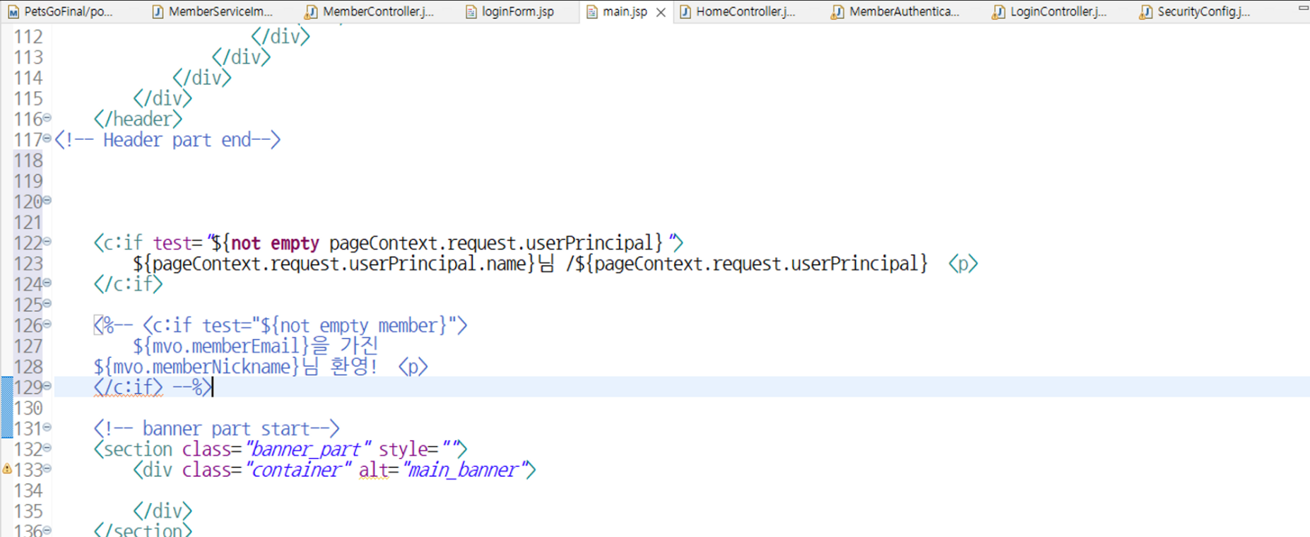
Task: Click the underlined </c:if> on line 129
Action: (128, 388)
